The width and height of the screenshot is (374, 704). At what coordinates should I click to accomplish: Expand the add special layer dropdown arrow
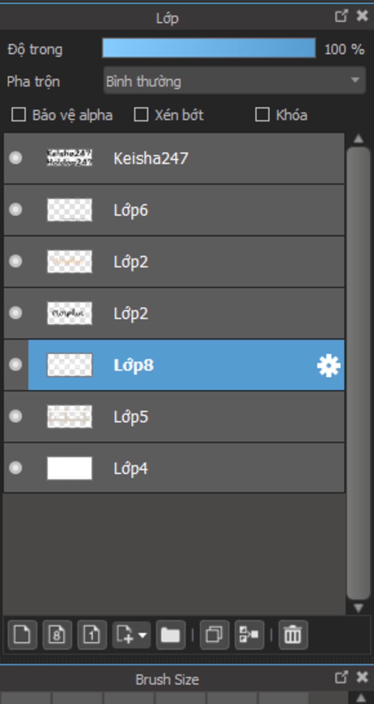(143, 635)
